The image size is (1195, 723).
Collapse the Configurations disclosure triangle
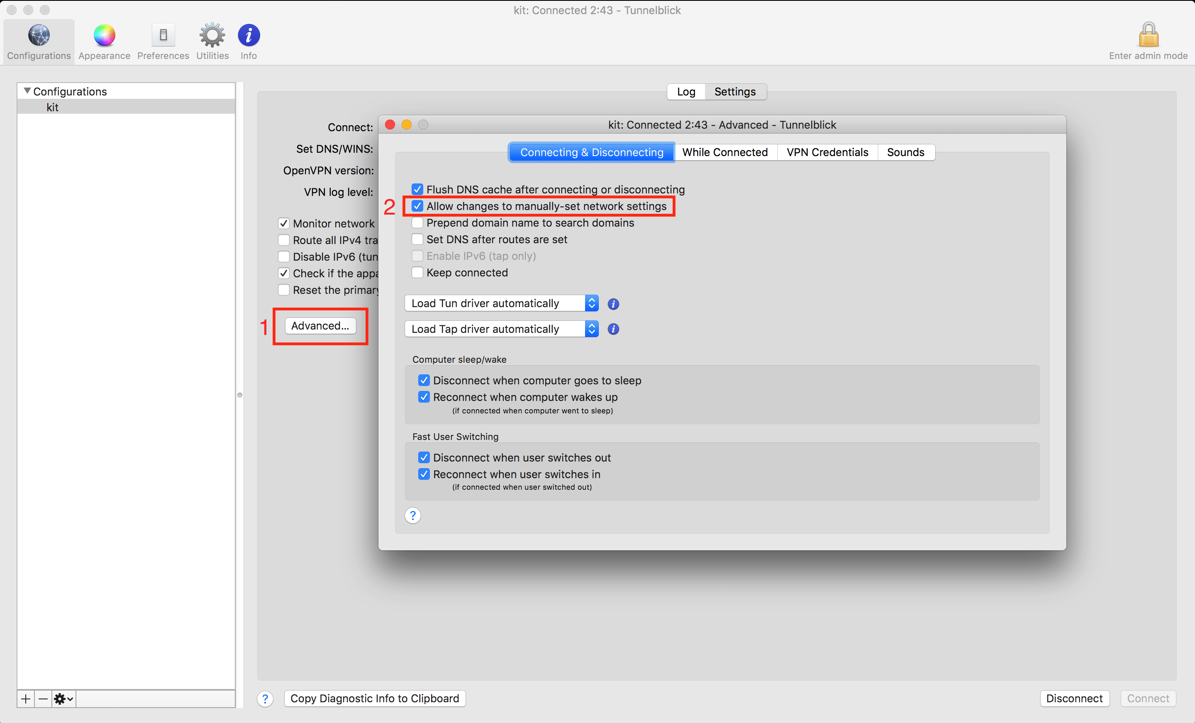27,91
